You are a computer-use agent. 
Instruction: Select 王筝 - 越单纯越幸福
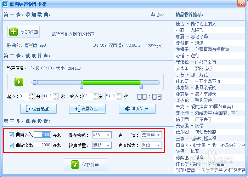coord(210,138)
